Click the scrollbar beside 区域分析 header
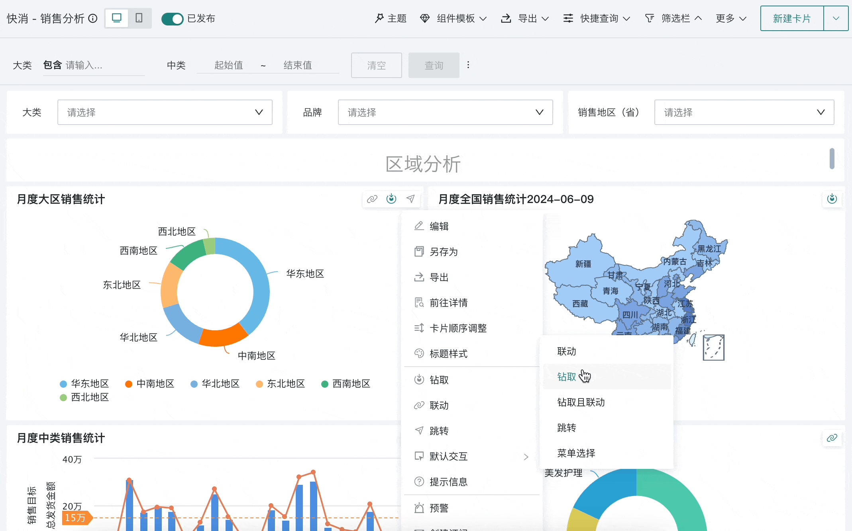The height and width of the screenshot is (531, 852). [x=832, y=158]
